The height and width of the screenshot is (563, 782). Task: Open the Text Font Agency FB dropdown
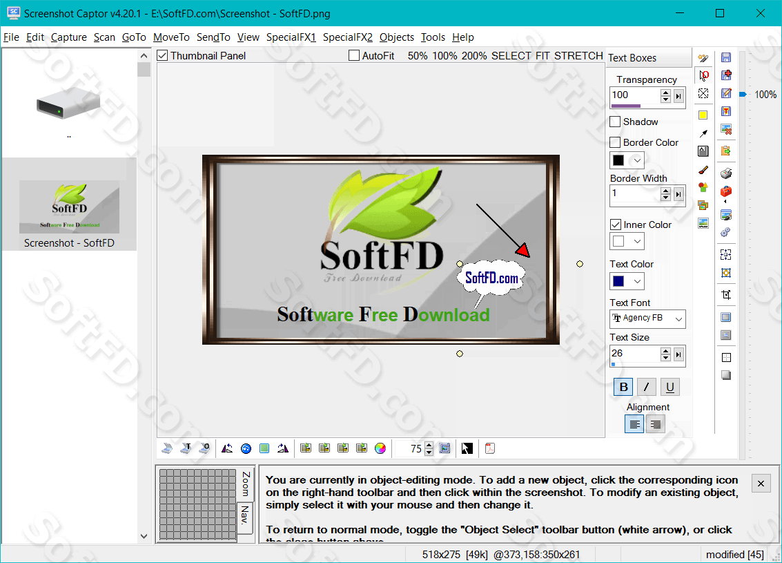(678, 318)
